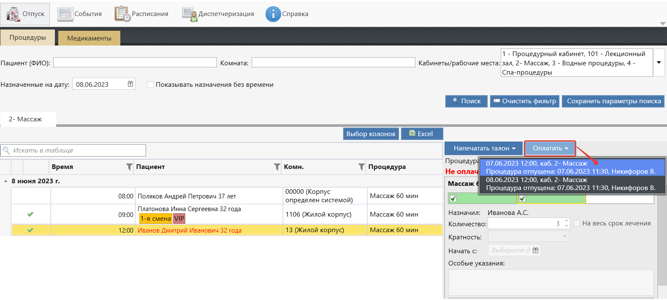This screenshot has height=300, width=667.
Task: Click the filter icon in Пациент column
Action: (x=277, y=167)
